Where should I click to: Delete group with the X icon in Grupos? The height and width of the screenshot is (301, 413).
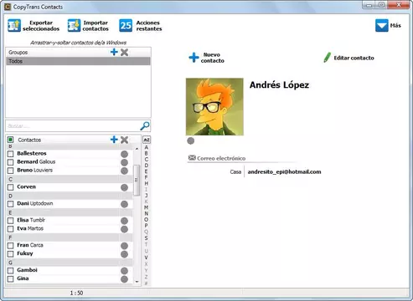point(124,52)
